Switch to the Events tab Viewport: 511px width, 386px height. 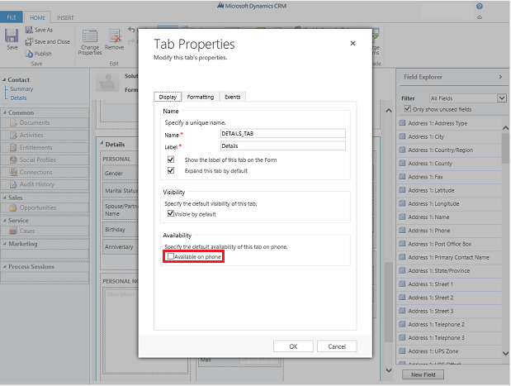click(232, 97)
